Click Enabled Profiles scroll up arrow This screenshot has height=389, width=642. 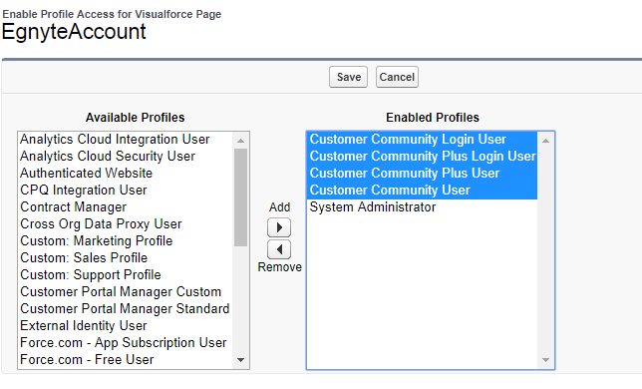(545, 141)
